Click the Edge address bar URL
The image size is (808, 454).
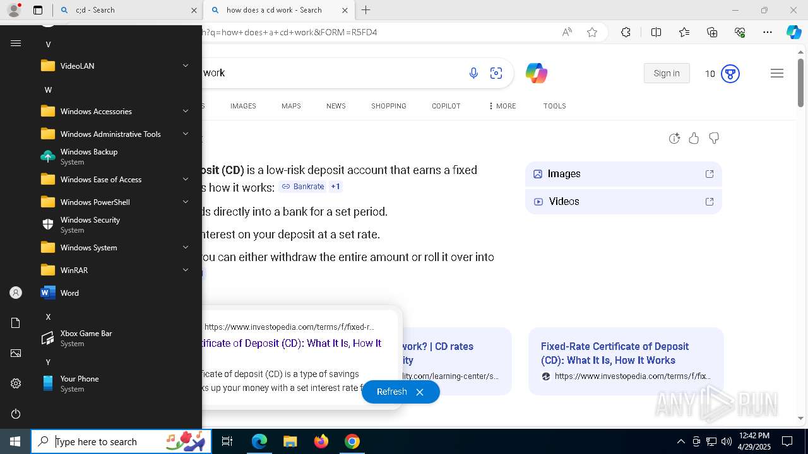(289, 32)
